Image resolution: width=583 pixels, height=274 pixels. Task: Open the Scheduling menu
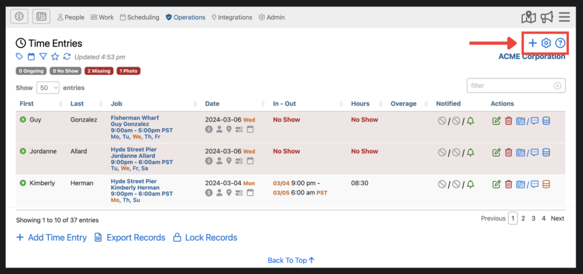click(x=139, y=17)
